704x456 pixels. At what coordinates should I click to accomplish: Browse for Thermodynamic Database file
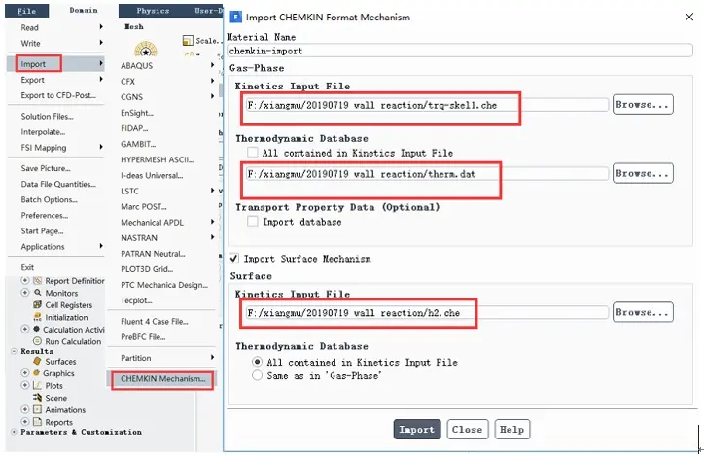(x=643, y=173)
